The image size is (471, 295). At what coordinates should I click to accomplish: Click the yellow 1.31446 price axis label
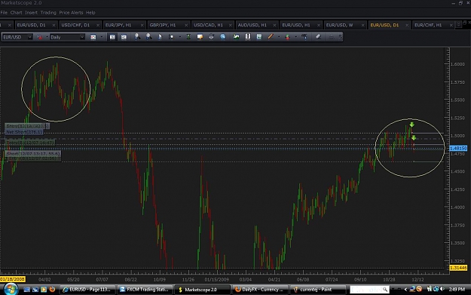[x=458, y=268]
